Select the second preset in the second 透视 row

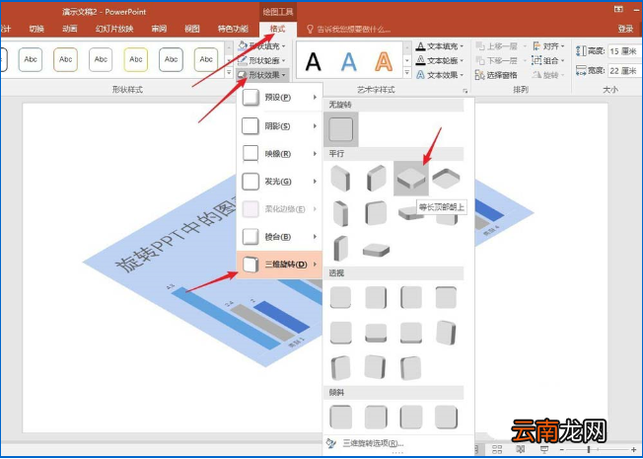click(376, 333)
